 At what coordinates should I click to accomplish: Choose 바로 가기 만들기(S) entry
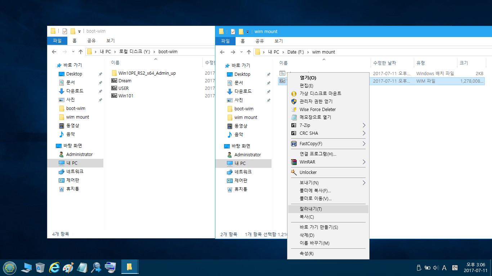coord(328,227)
